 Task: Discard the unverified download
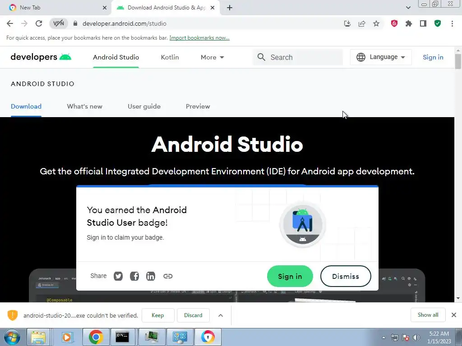point(193,315)
